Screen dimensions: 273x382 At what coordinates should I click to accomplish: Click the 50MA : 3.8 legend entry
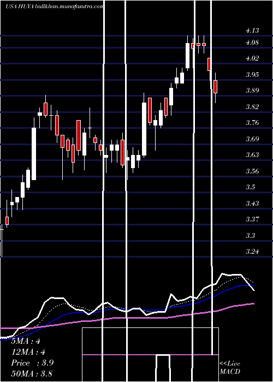point(32,373)
